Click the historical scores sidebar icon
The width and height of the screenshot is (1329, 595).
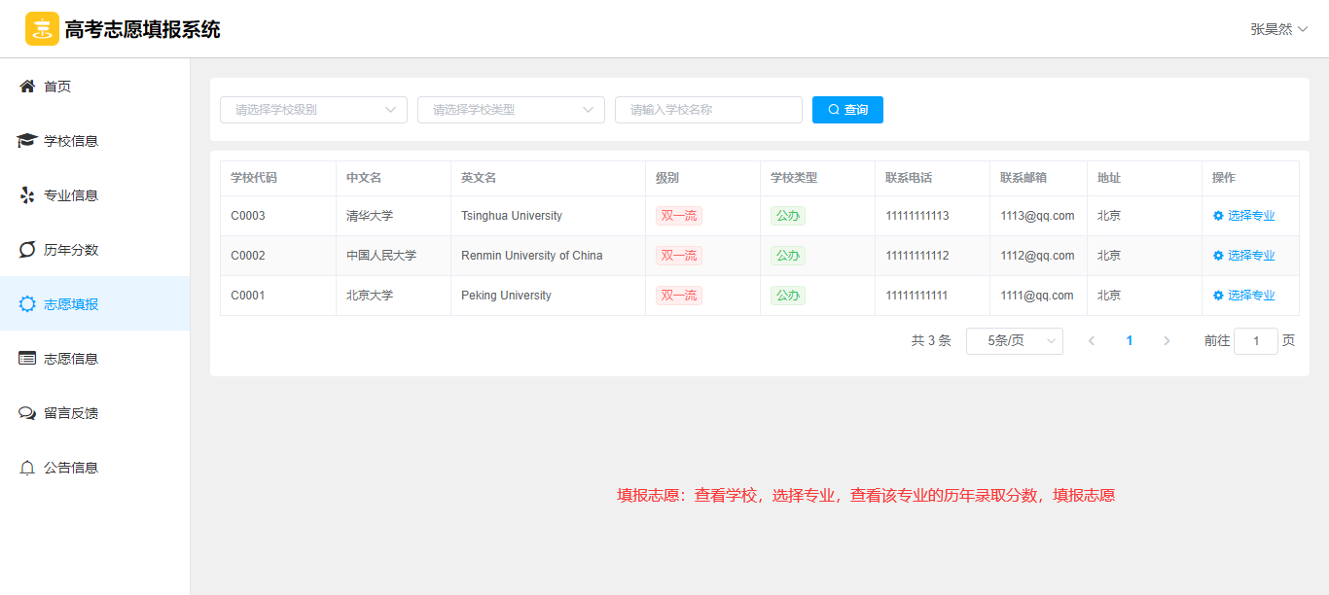pos(27,250)
